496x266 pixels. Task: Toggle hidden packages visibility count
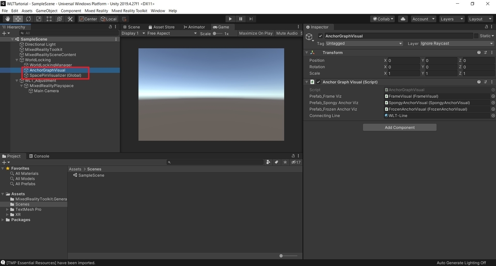(296, 162)
